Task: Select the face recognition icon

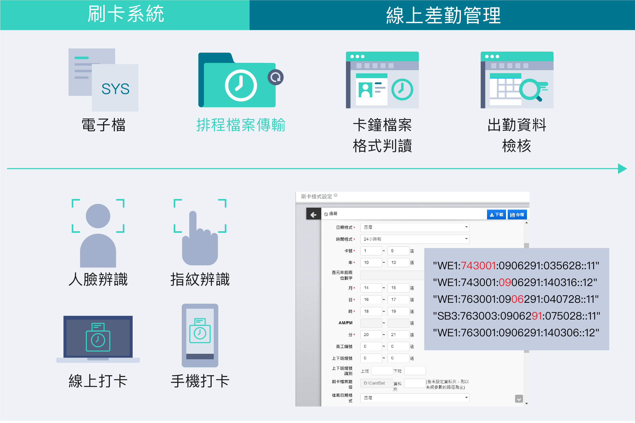Action: tap(98, 233)
